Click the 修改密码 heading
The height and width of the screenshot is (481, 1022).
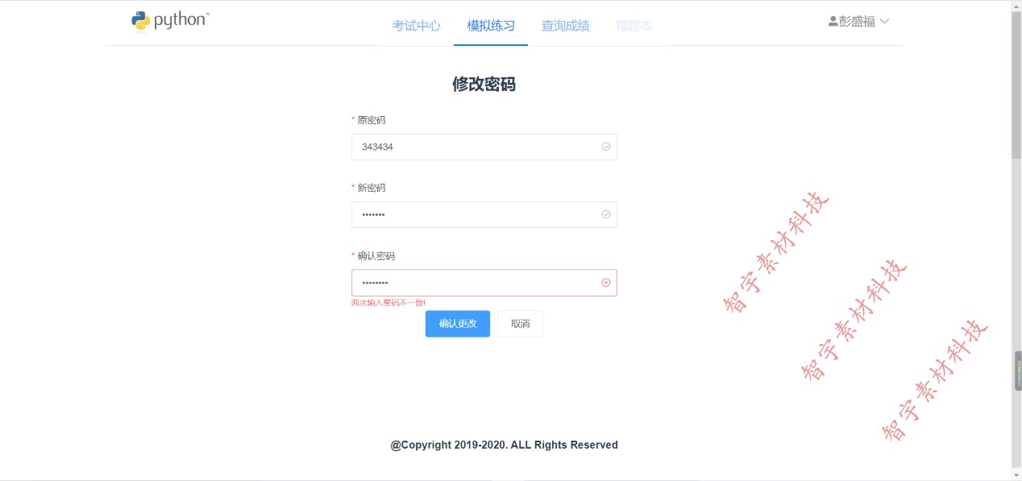[x=484, y=84]
